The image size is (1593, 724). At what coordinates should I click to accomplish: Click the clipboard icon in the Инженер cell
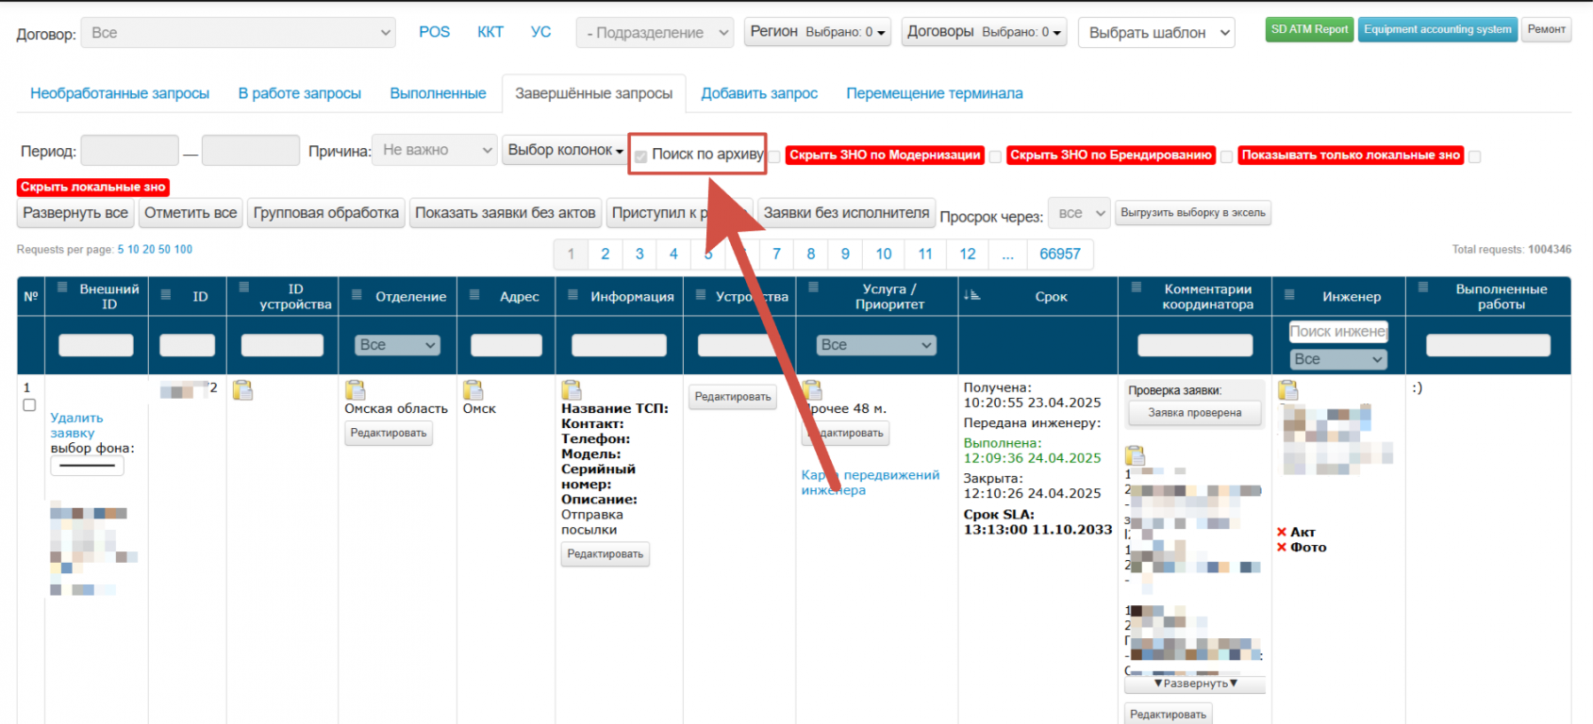point(1287,389)
